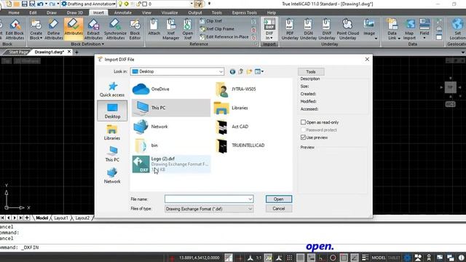Attach a DWF Underlay
The image size is (466, 262).
point(327,29)
